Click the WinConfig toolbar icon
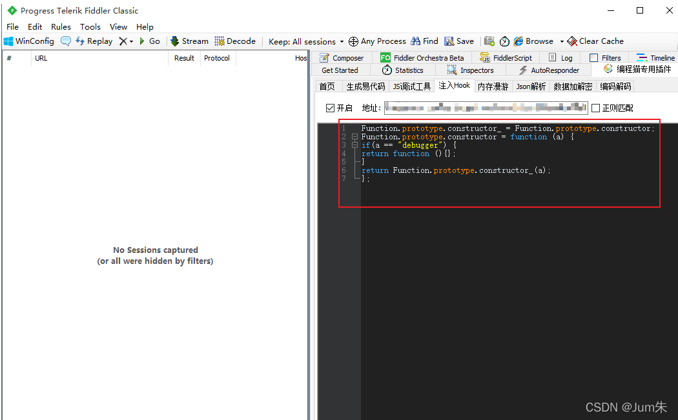678x420 pixels. (9, 41)
